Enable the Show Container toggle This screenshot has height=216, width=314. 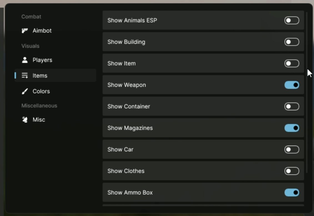[292, 106]
